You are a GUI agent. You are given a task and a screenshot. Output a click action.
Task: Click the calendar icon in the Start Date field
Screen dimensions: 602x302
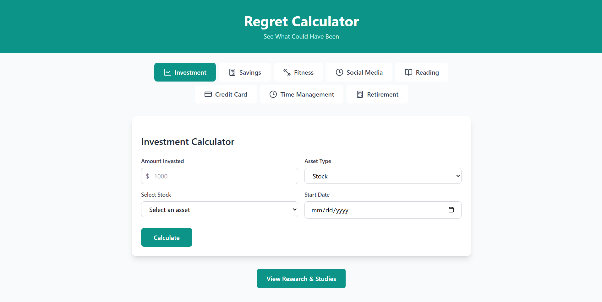(x=451, y=210)
